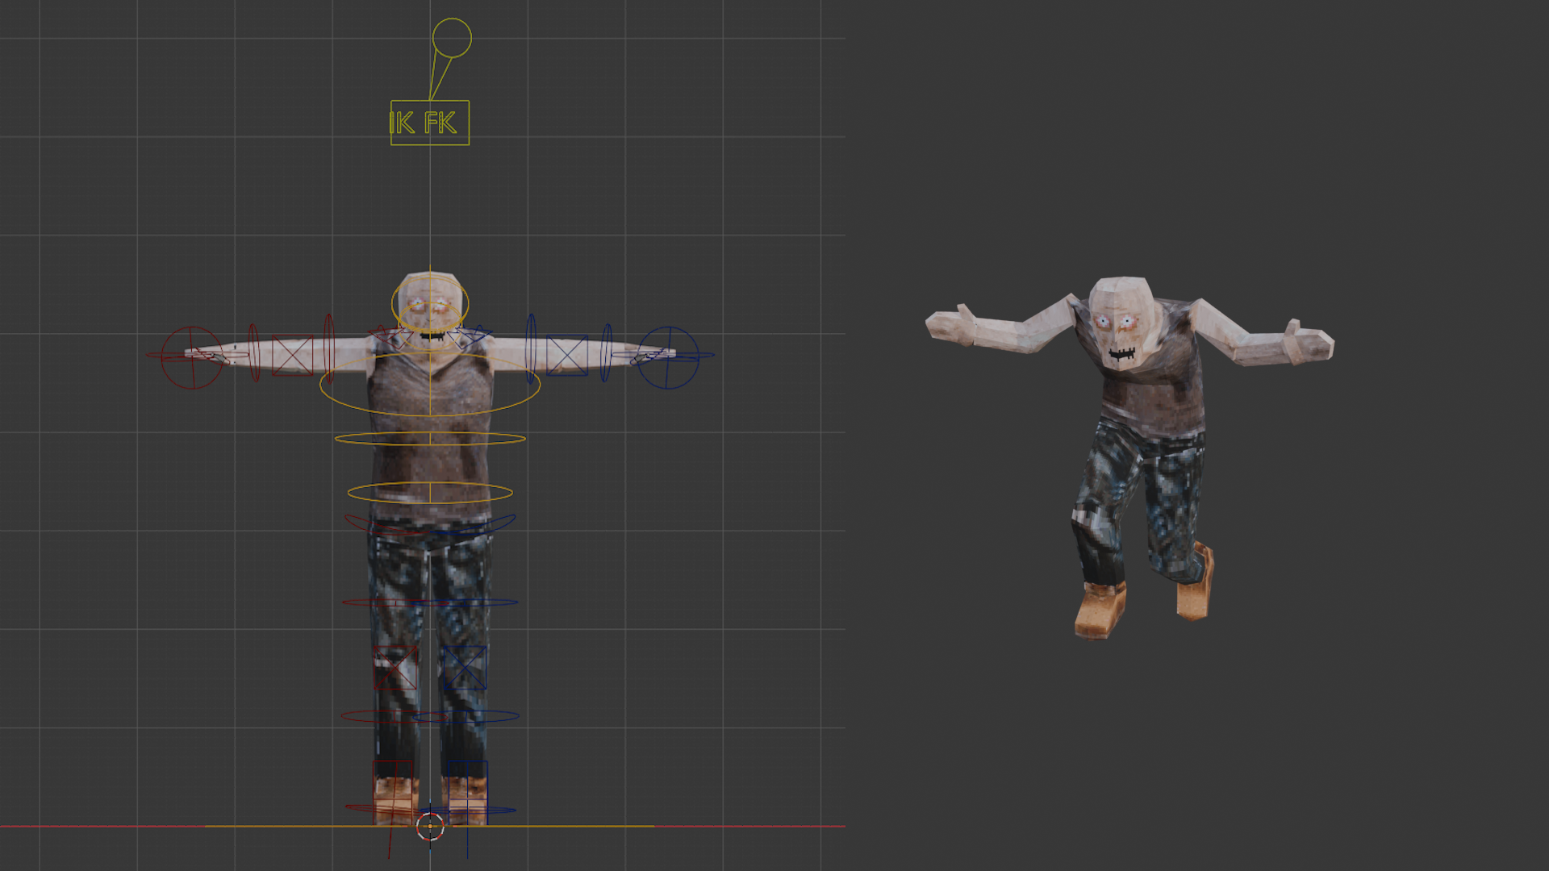Select the large yellow chest ellipse control

tap(430, 385)
